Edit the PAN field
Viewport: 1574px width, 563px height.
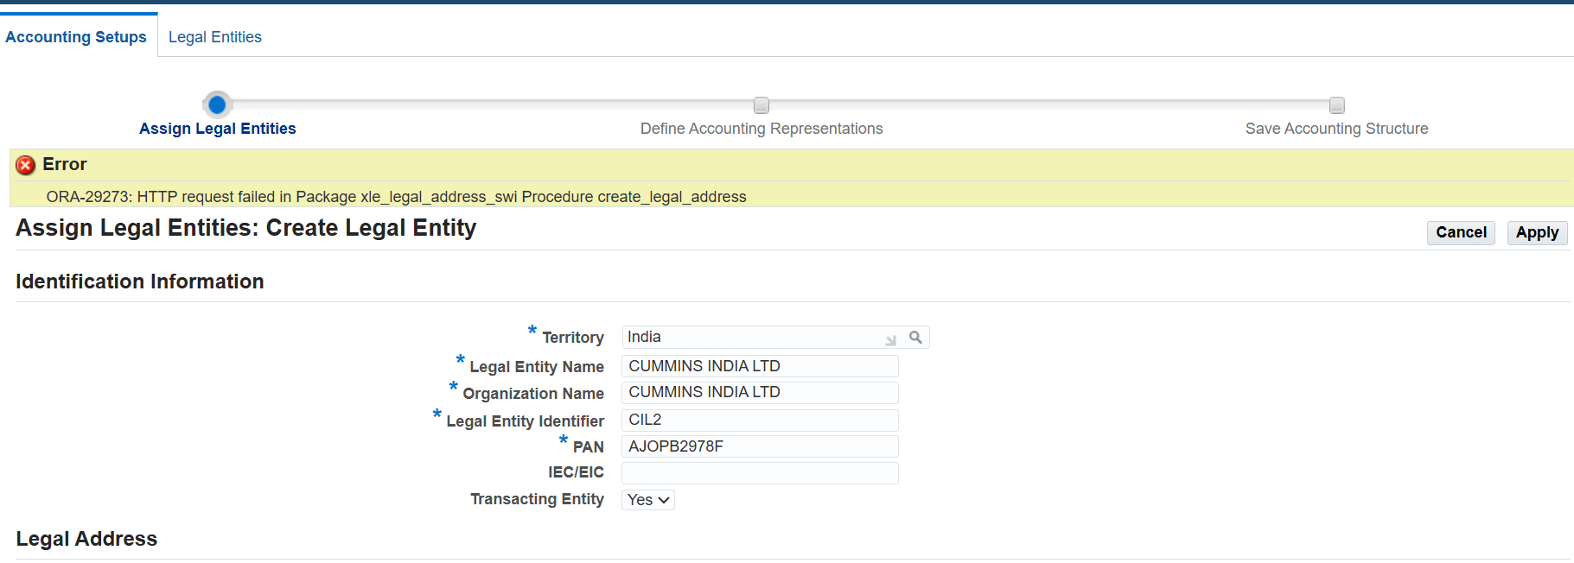click(x=759, y=446)
